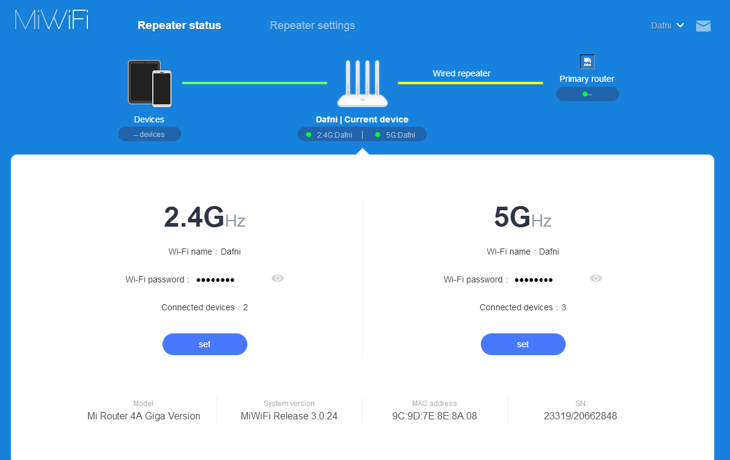Click the 5G password field
The image size is (730, 460).
[x=534, y=279]
